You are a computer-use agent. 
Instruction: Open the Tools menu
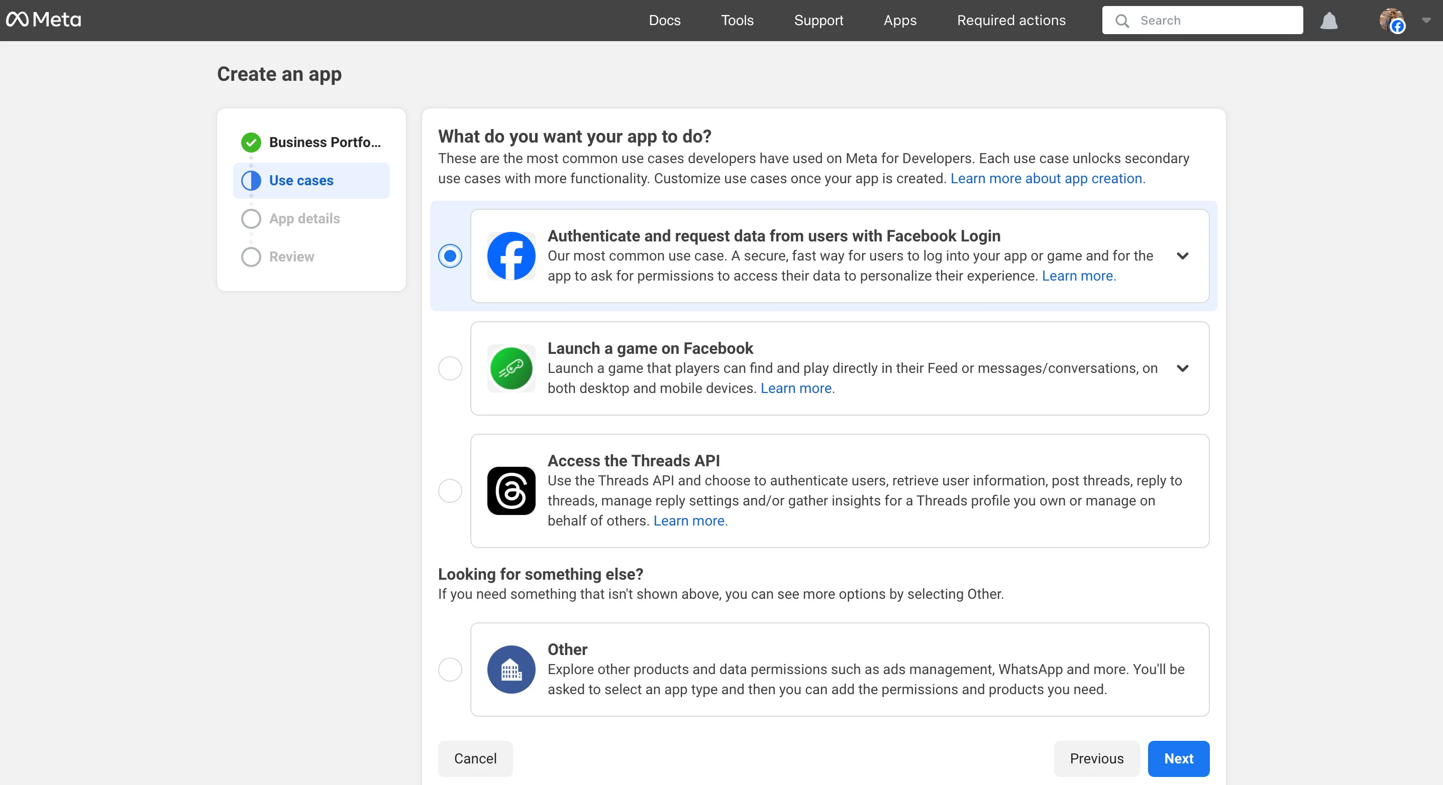tap(737, 20)
